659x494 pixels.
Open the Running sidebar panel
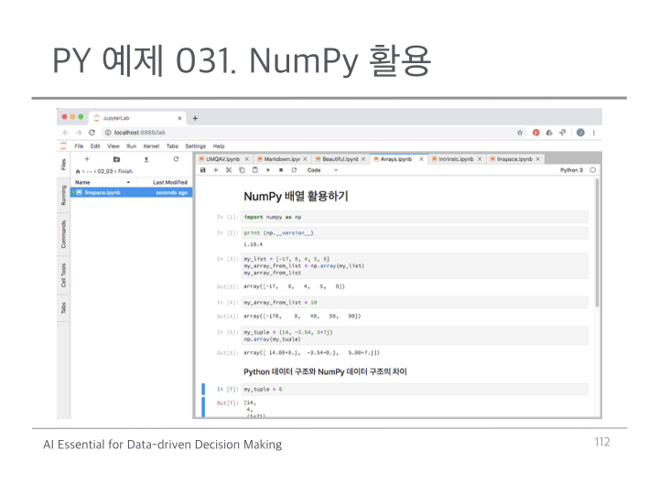[63, 196]
